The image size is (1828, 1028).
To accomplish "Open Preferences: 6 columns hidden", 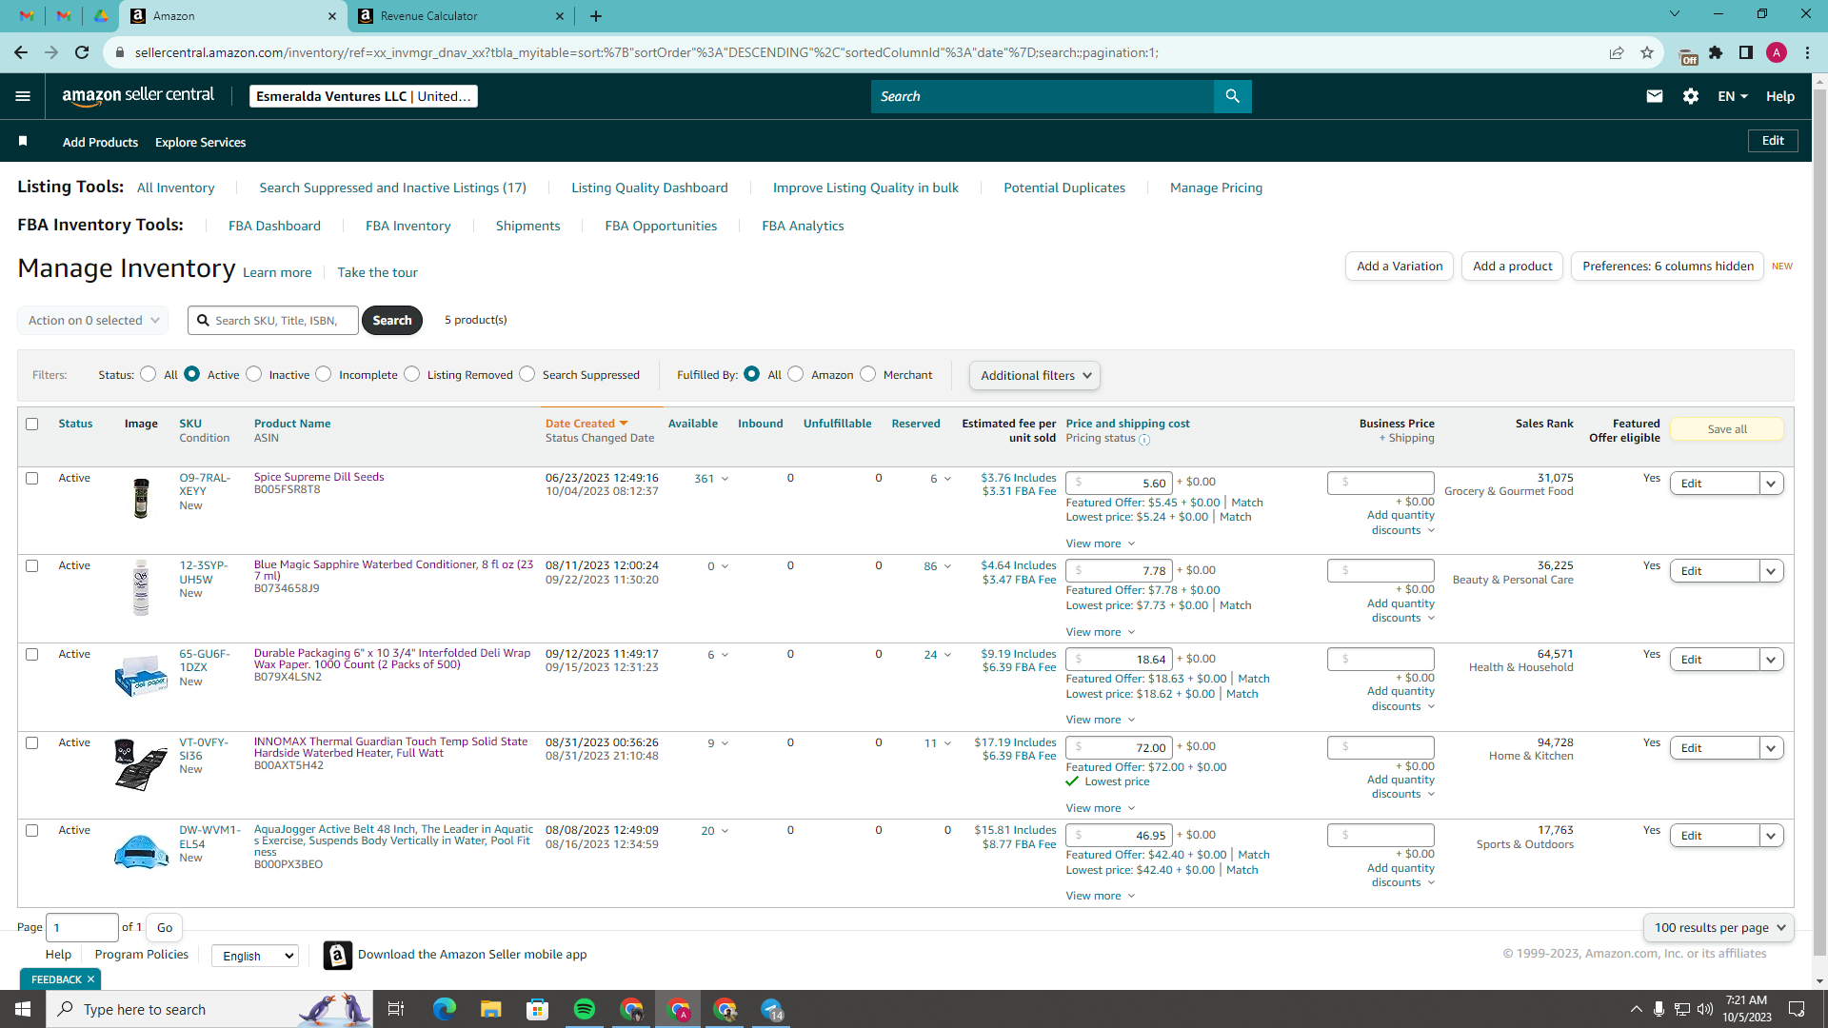I will point(1667,267).
